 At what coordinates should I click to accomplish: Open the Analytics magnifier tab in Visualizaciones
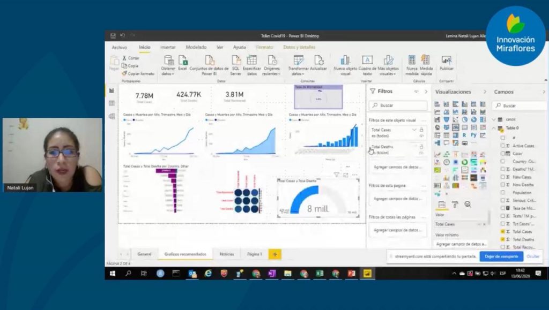pyautogui.click(x=468, y=205)
